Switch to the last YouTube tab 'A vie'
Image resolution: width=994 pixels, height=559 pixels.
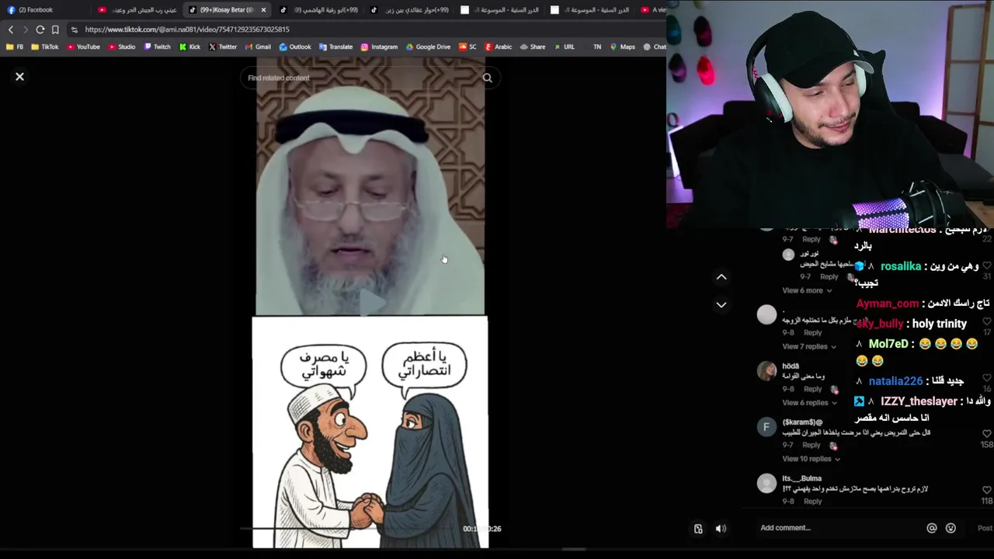coord(652,10)
